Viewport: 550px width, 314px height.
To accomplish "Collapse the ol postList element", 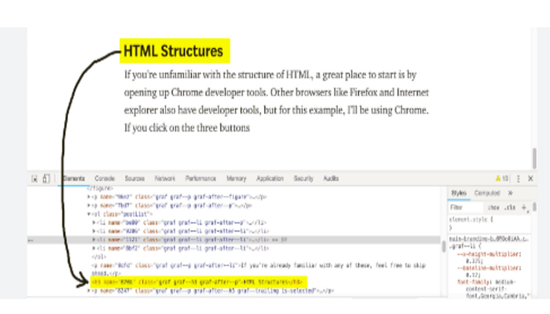I will [x=89, y=214].
